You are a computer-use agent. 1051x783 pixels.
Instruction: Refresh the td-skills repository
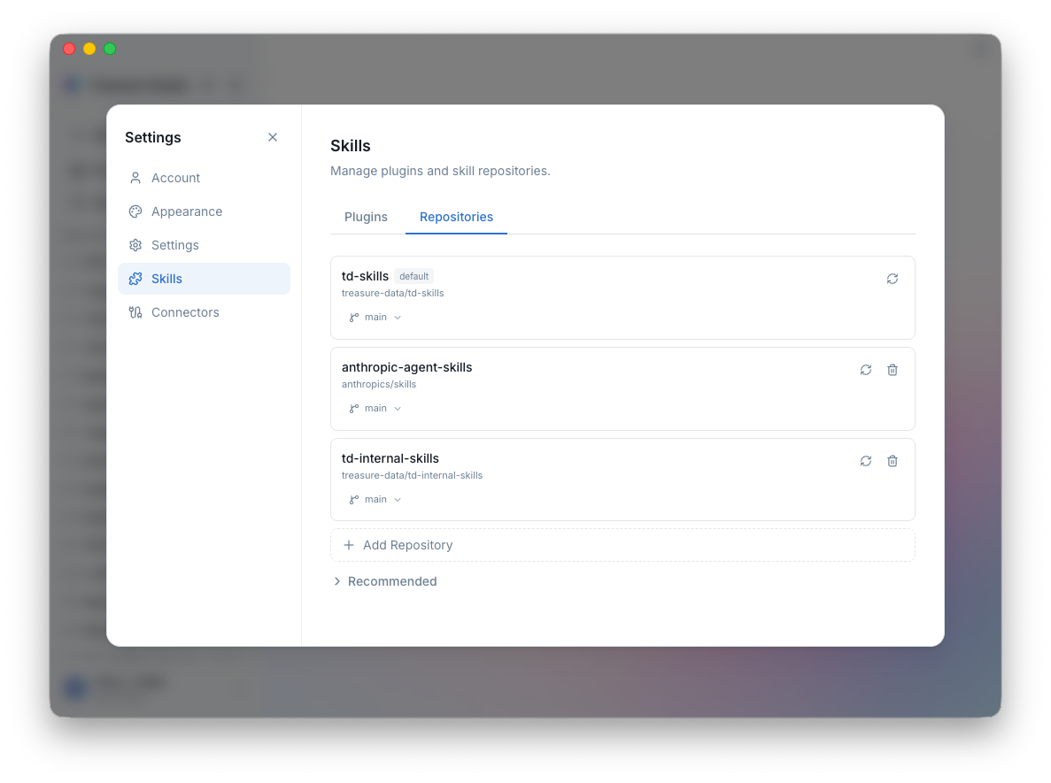click(x=892, y=278)
